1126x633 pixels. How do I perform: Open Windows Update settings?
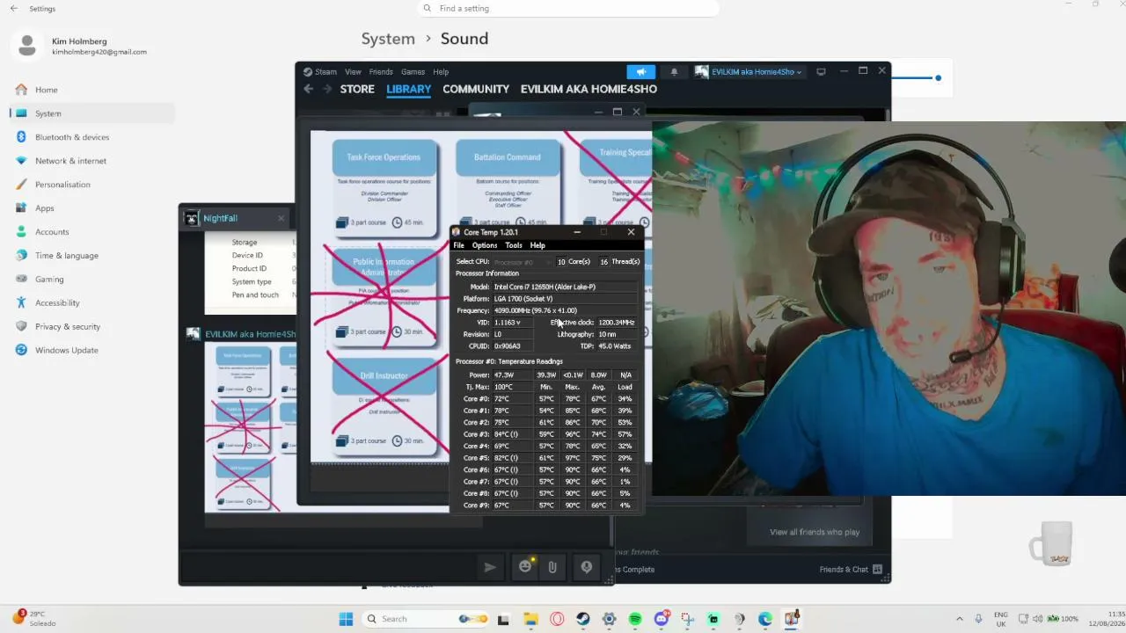pyautogui.click(x=67, y=351)
